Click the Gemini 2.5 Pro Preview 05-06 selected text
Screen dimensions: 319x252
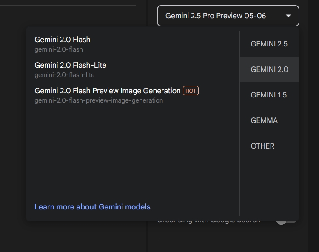point(216,16)
